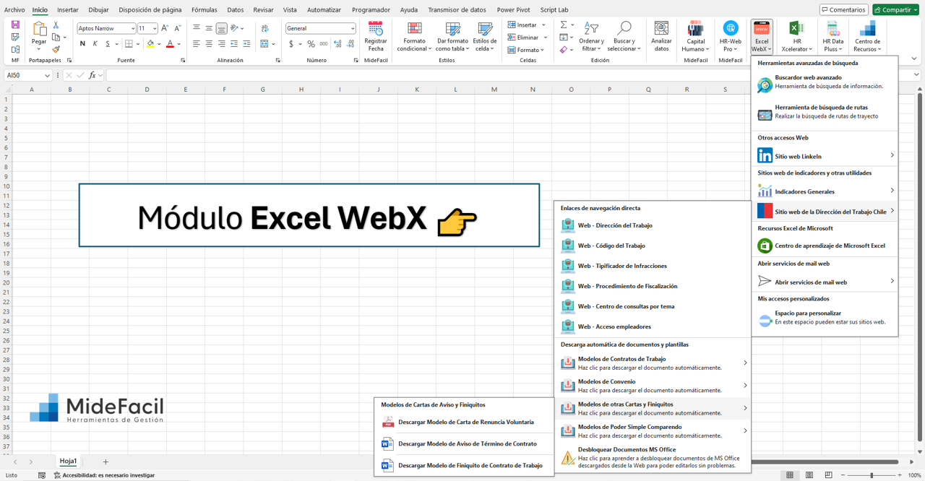Toggle bold formatting (N)
Screen dimensions: 925x481
(x=82, y=44)
